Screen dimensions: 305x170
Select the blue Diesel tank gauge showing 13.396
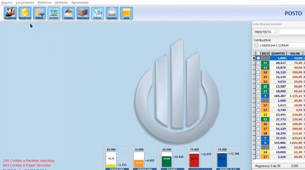[222, 160]
